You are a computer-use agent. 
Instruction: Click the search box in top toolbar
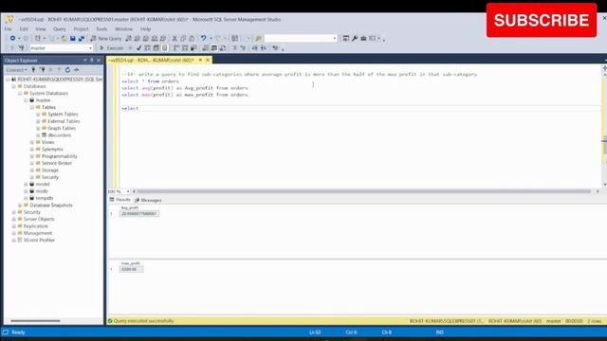[x=301, y=38]
